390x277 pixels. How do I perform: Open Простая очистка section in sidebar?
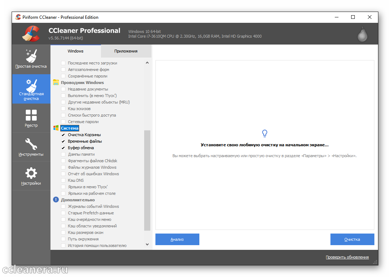coord(31,59)
